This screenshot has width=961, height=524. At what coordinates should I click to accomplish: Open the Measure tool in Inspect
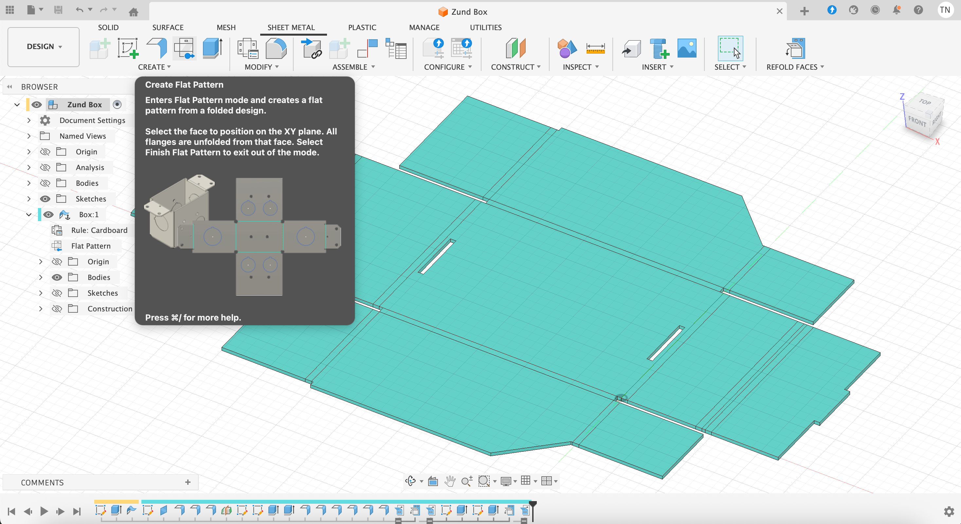tap(595, 48)
